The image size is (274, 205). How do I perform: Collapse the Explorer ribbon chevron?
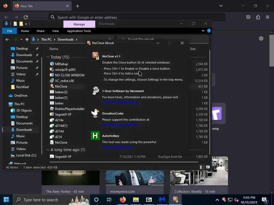click(x=203, y=31)
